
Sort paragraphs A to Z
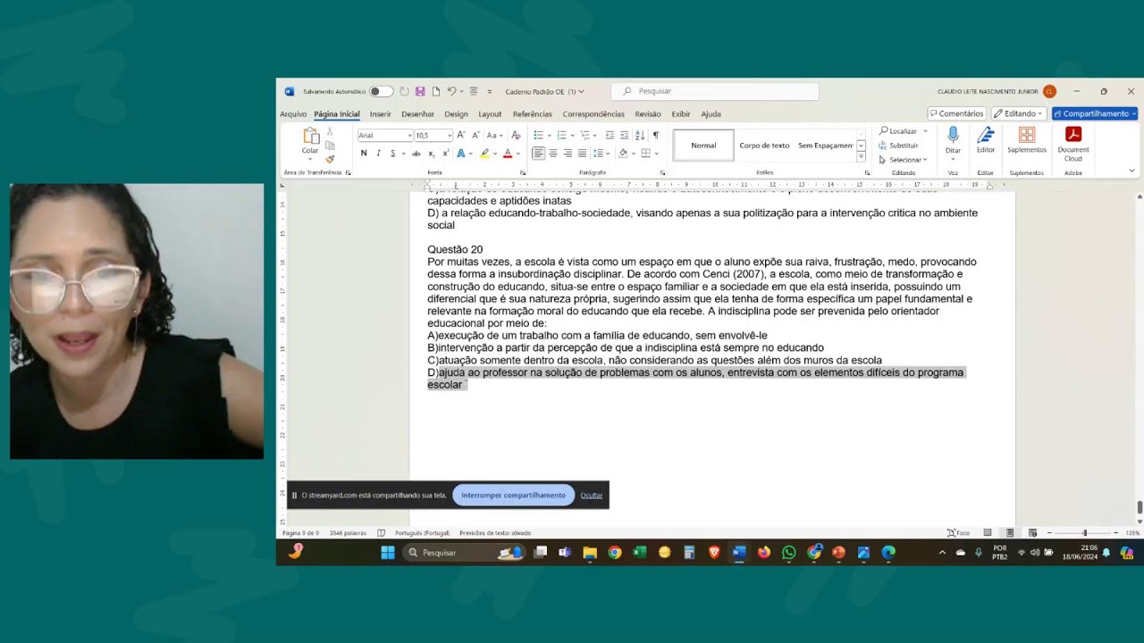click(640, 135)
